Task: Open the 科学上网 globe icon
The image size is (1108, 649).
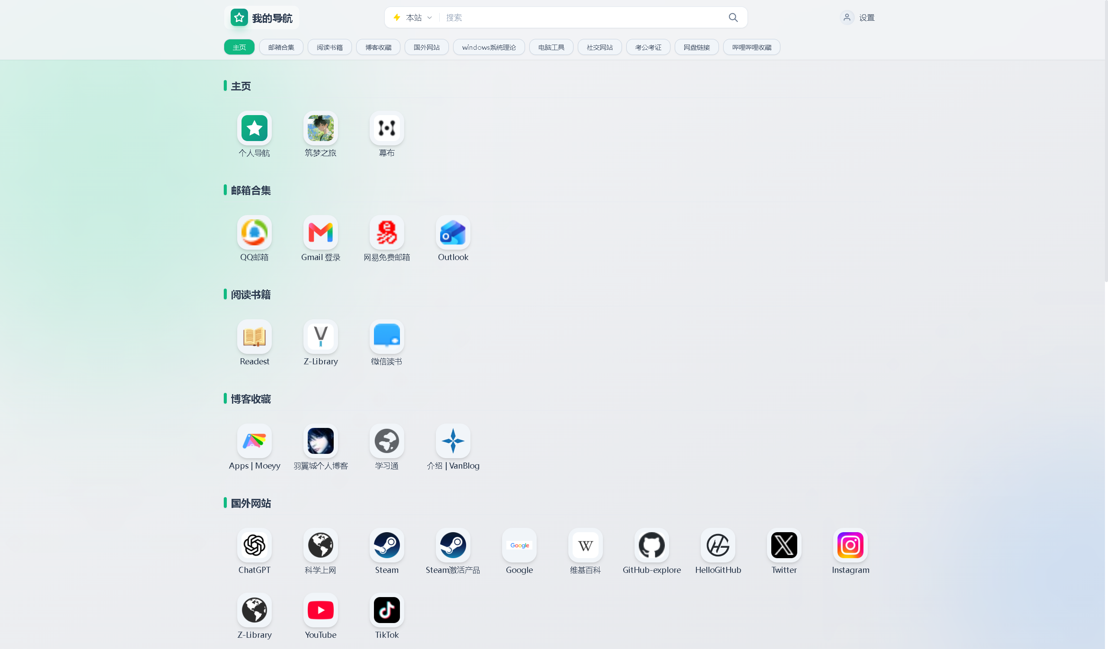Action: pyautogui.click(x=321, y=545)
